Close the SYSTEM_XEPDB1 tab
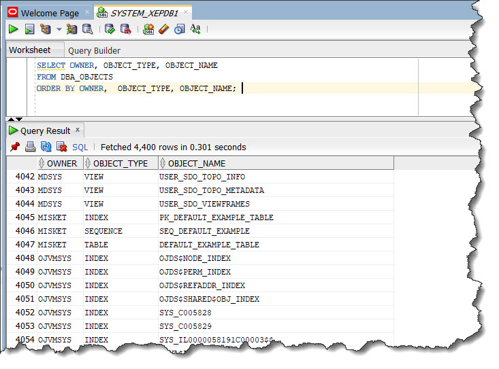Screen dimensions: 499x369 click(x=186, y=12)
